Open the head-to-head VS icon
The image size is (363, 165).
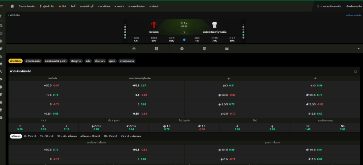coord(182,49)
